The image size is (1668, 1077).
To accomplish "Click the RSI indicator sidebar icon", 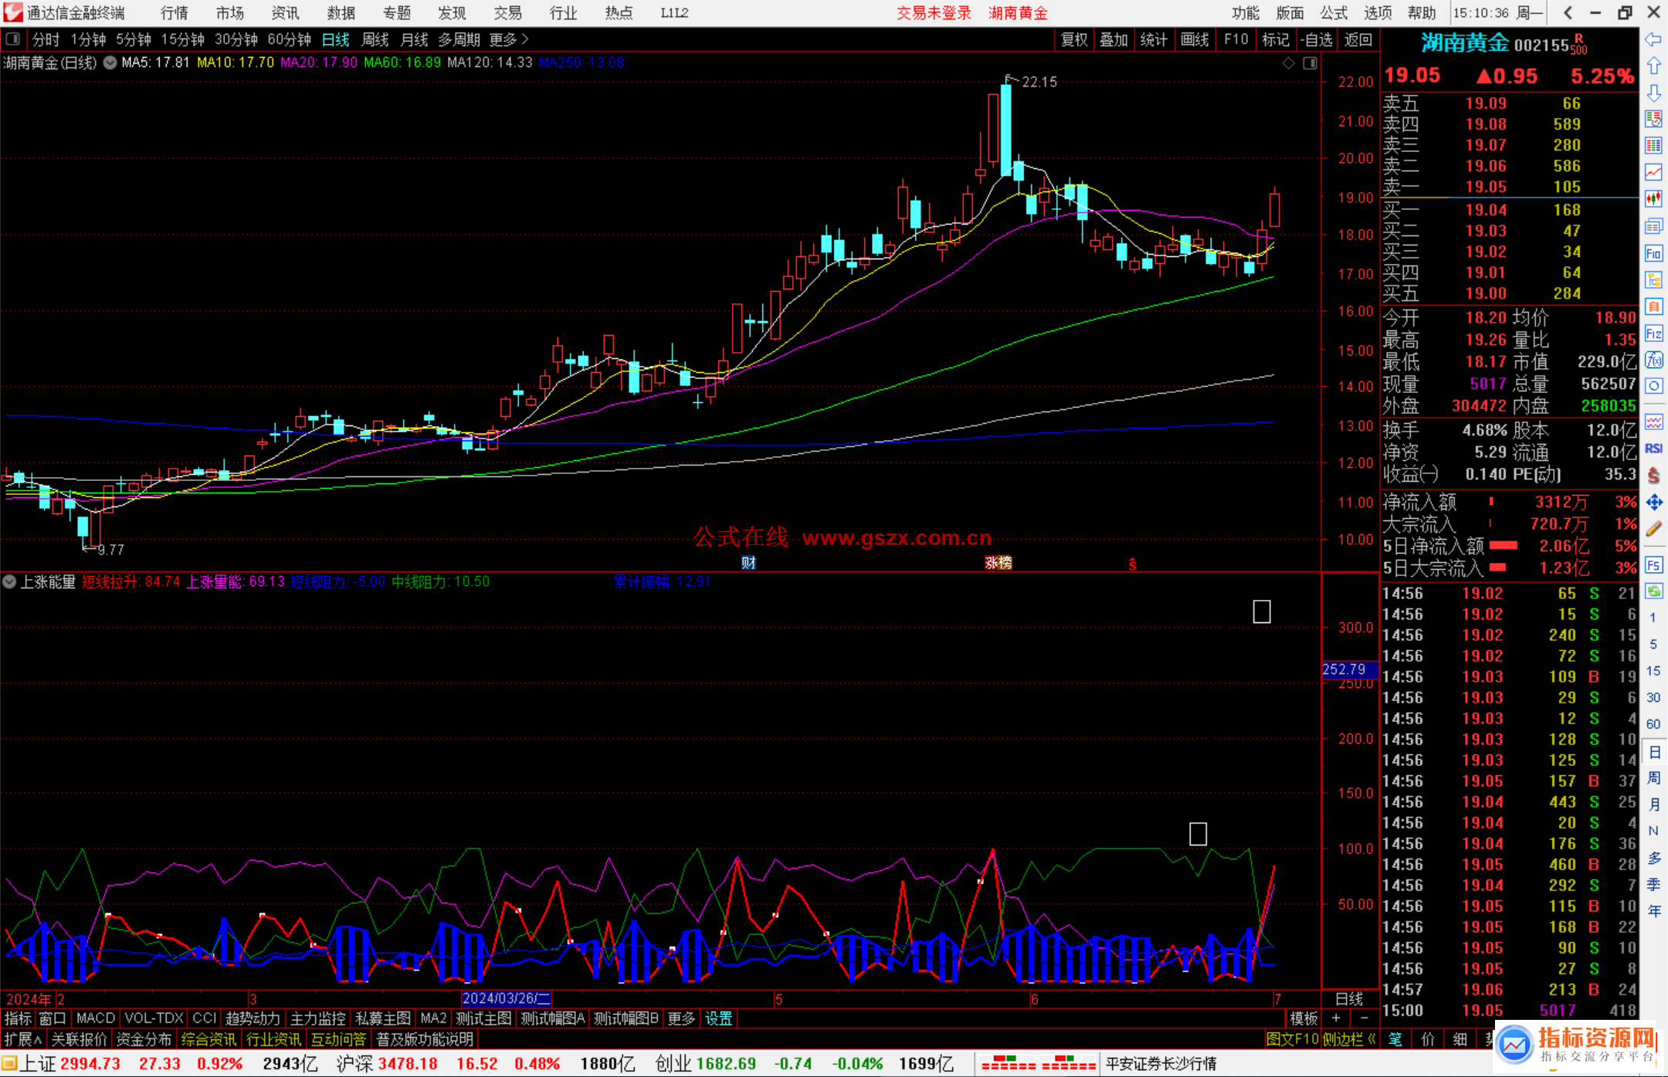I will click(1653, 449).
